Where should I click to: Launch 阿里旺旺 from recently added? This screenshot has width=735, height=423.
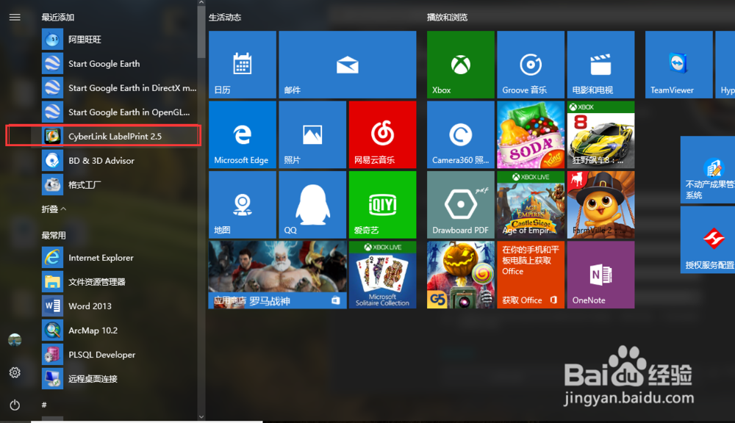pos(118,40)
